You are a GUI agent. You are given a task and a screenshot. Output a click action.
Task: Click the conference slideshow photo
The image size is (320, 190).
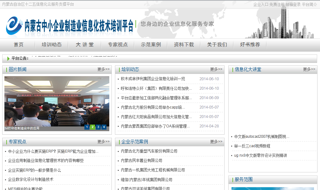(57, 101)
